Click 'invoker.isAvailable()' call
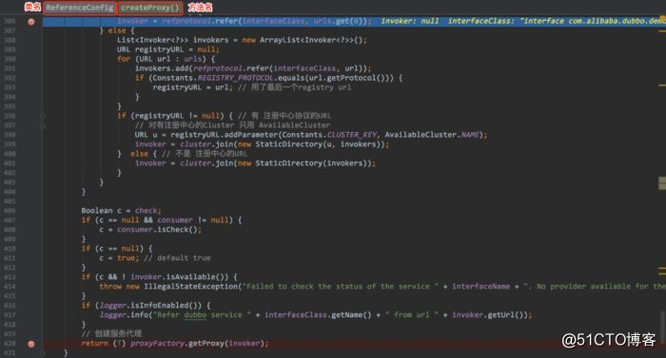 [x=179, y=277]
